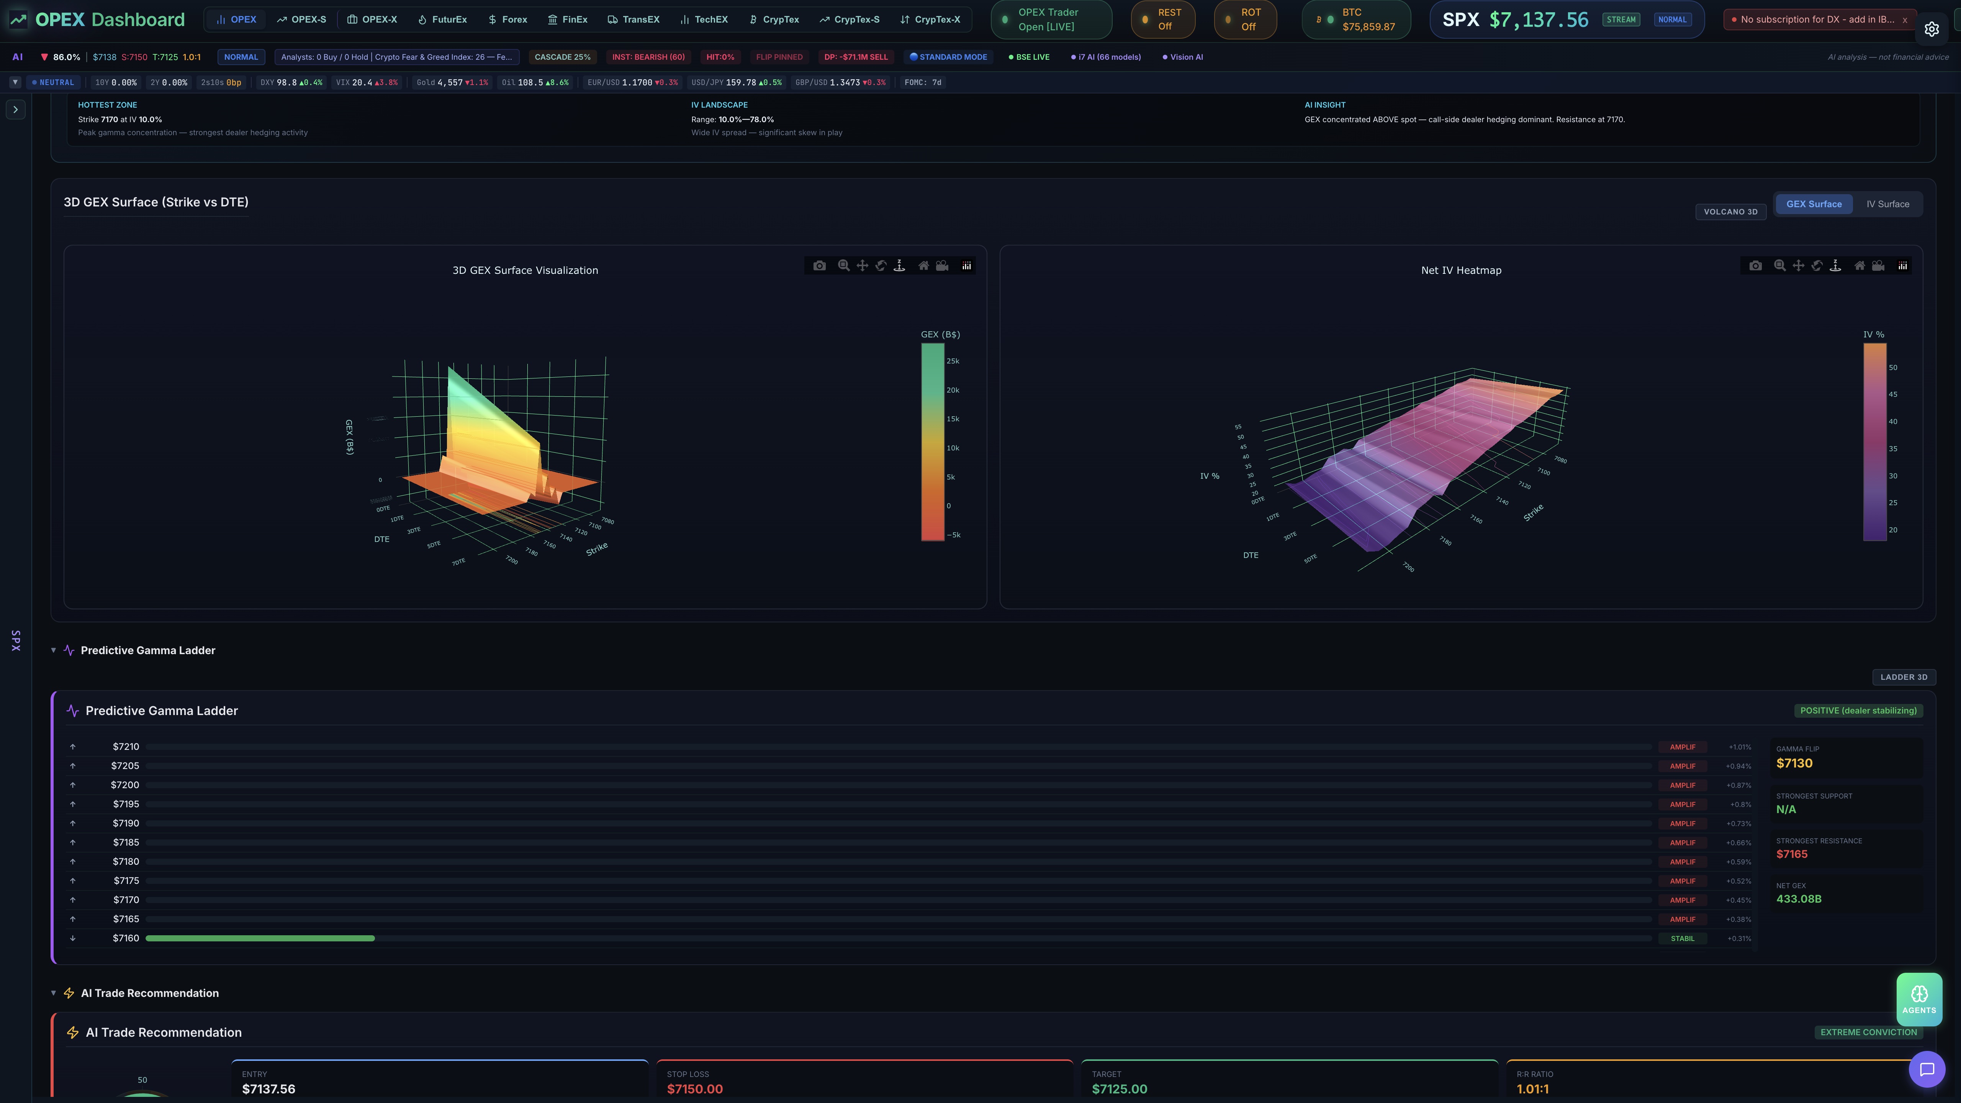Expand the Analysts and Fear & Greed summary

(397, 57)
